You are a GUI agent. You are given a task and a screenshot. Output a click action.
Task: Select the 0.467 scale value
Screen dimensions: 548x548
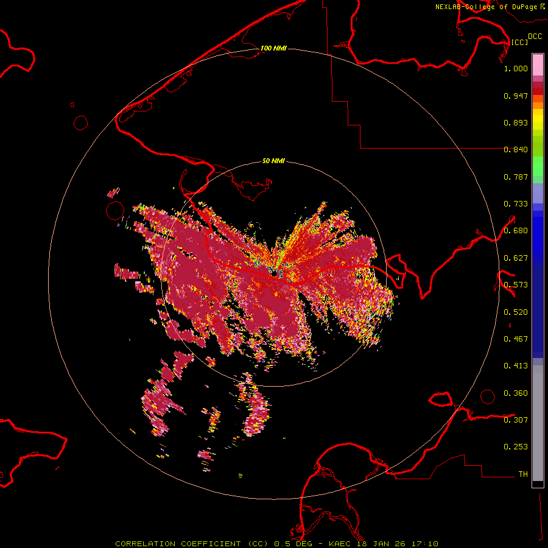pyautogui.click(x=516, y=339)
